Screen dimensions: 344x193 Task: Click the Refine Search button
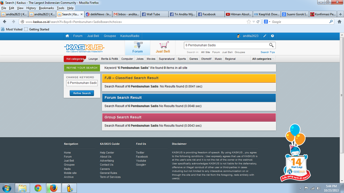click(x=82, y=93)
